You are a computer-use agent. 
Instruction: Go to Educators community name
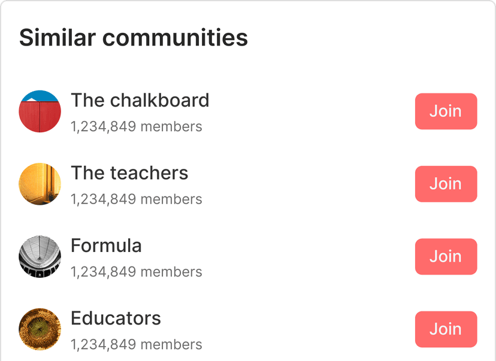click(x=116, y=318)
